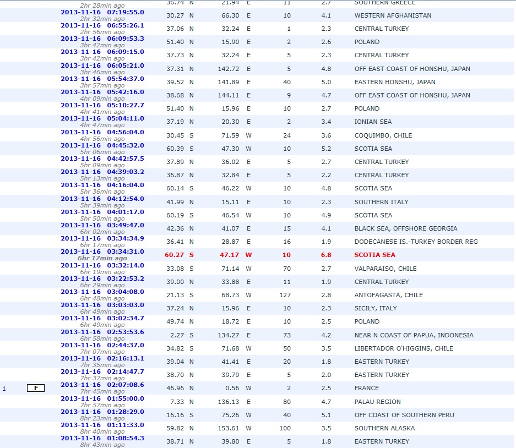Open earthquake 2013-11-16 04:56:04.0 link
This screenshot has height=448, width=516.
coord(102,132)
